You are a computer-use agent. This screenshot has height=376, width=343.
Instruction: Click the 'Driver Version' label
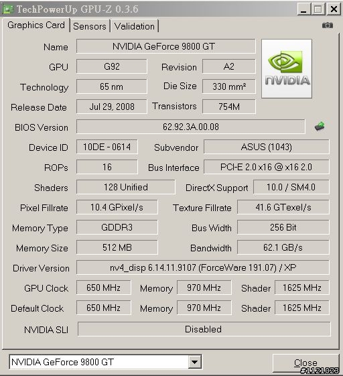41,268
